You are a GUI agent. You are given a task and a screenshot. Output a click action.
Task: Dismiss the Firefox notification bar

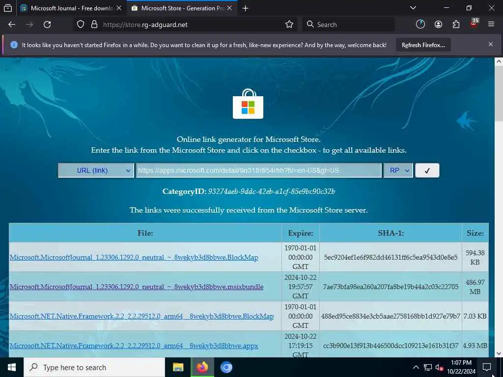click(x=491, y=45)
